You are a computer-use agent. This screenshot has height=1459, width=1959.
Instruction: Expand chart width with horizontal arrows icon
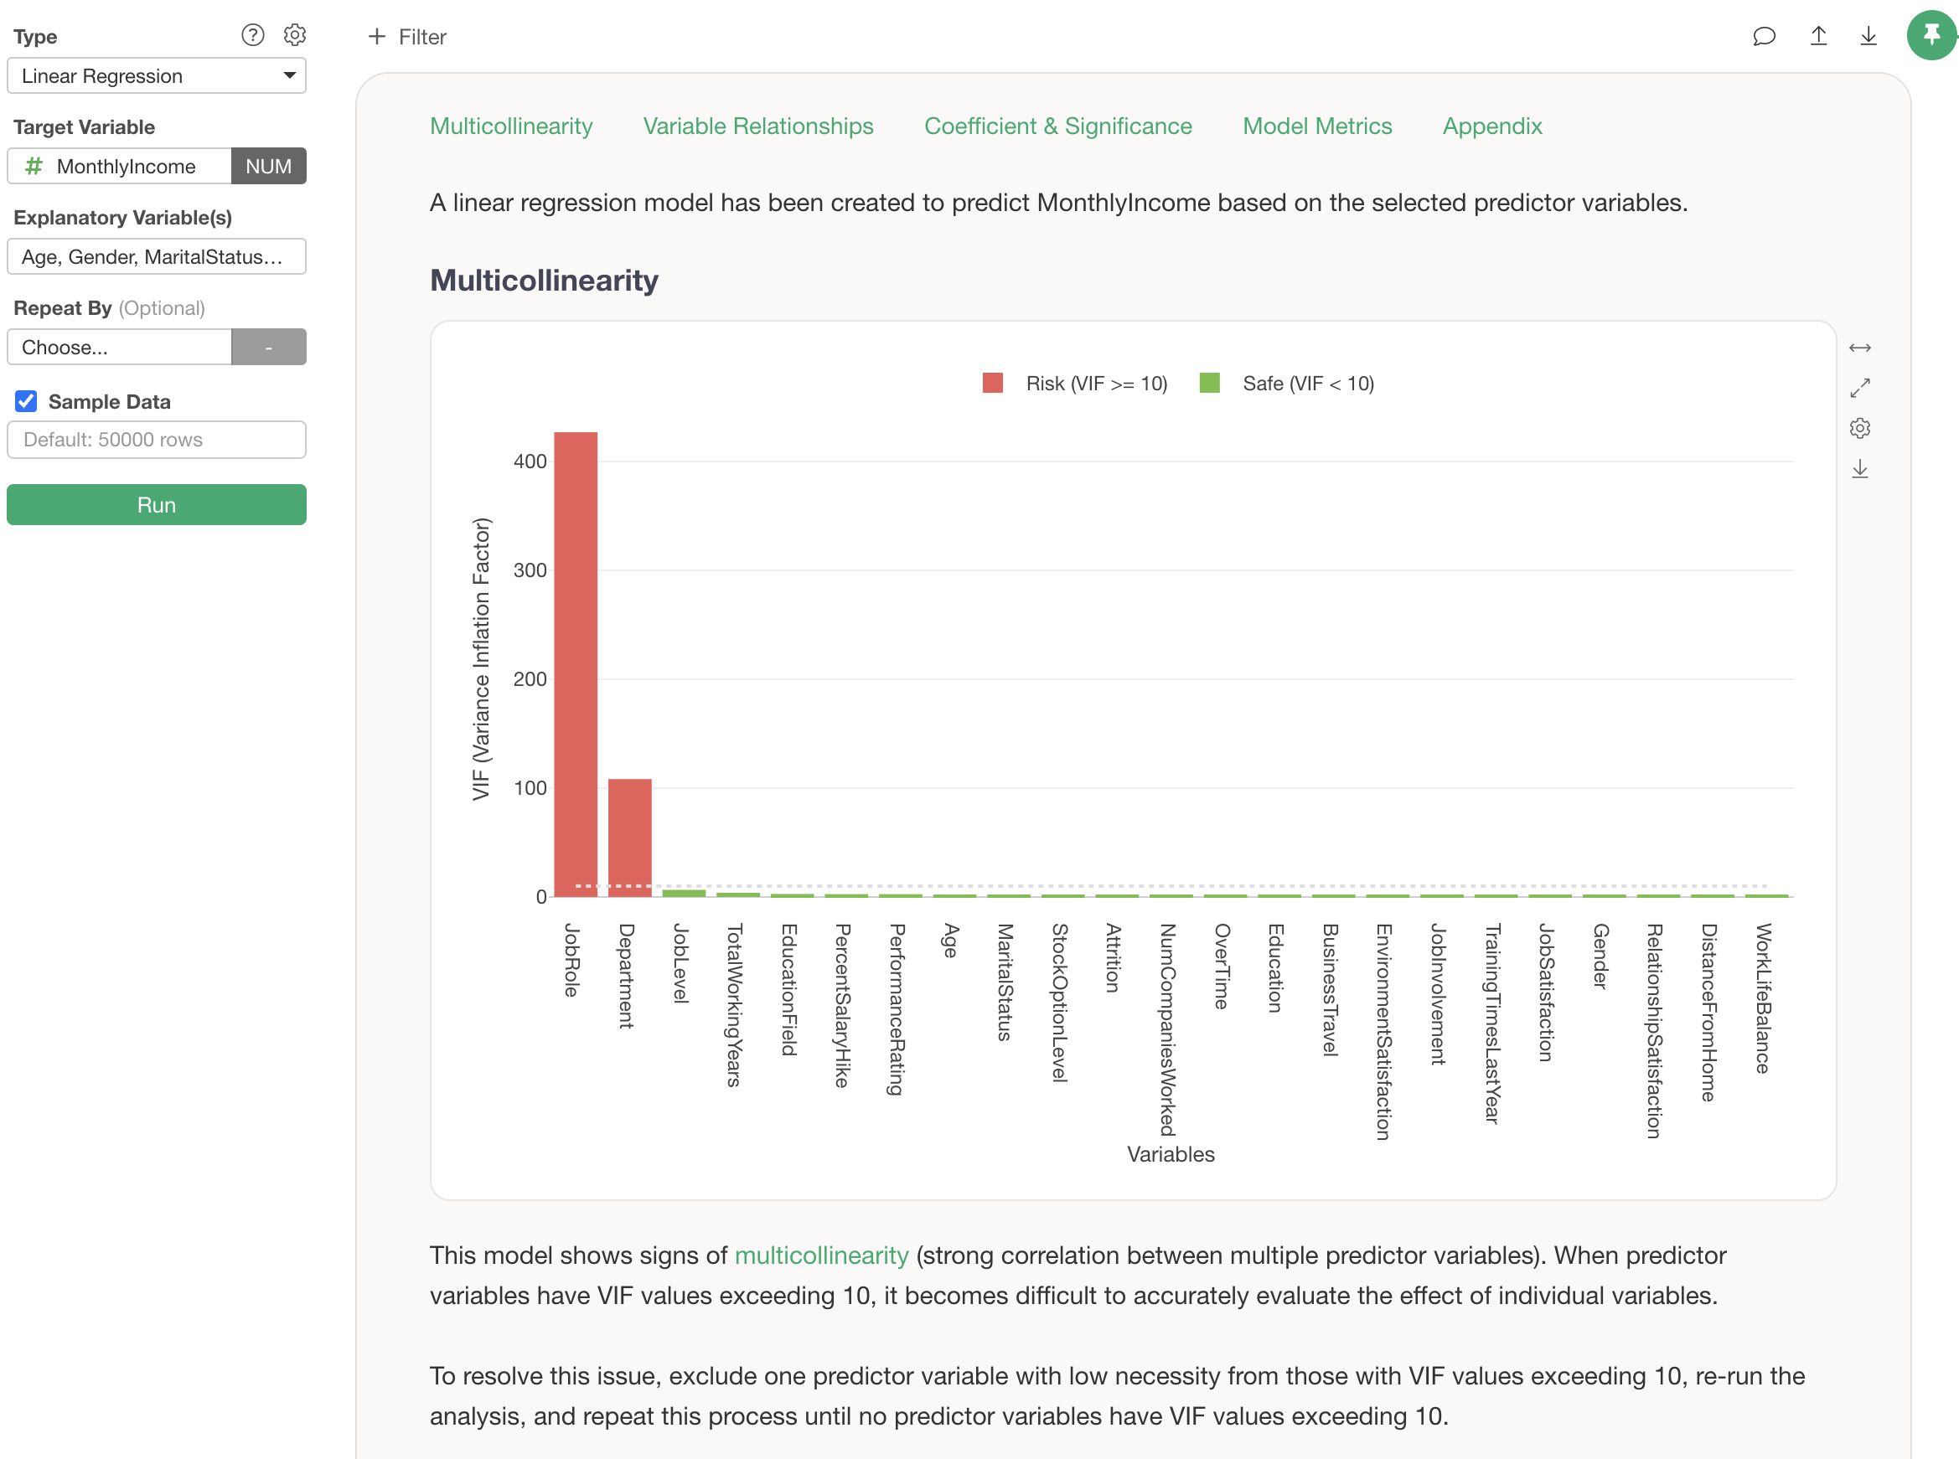click(x=1859, y=348)
